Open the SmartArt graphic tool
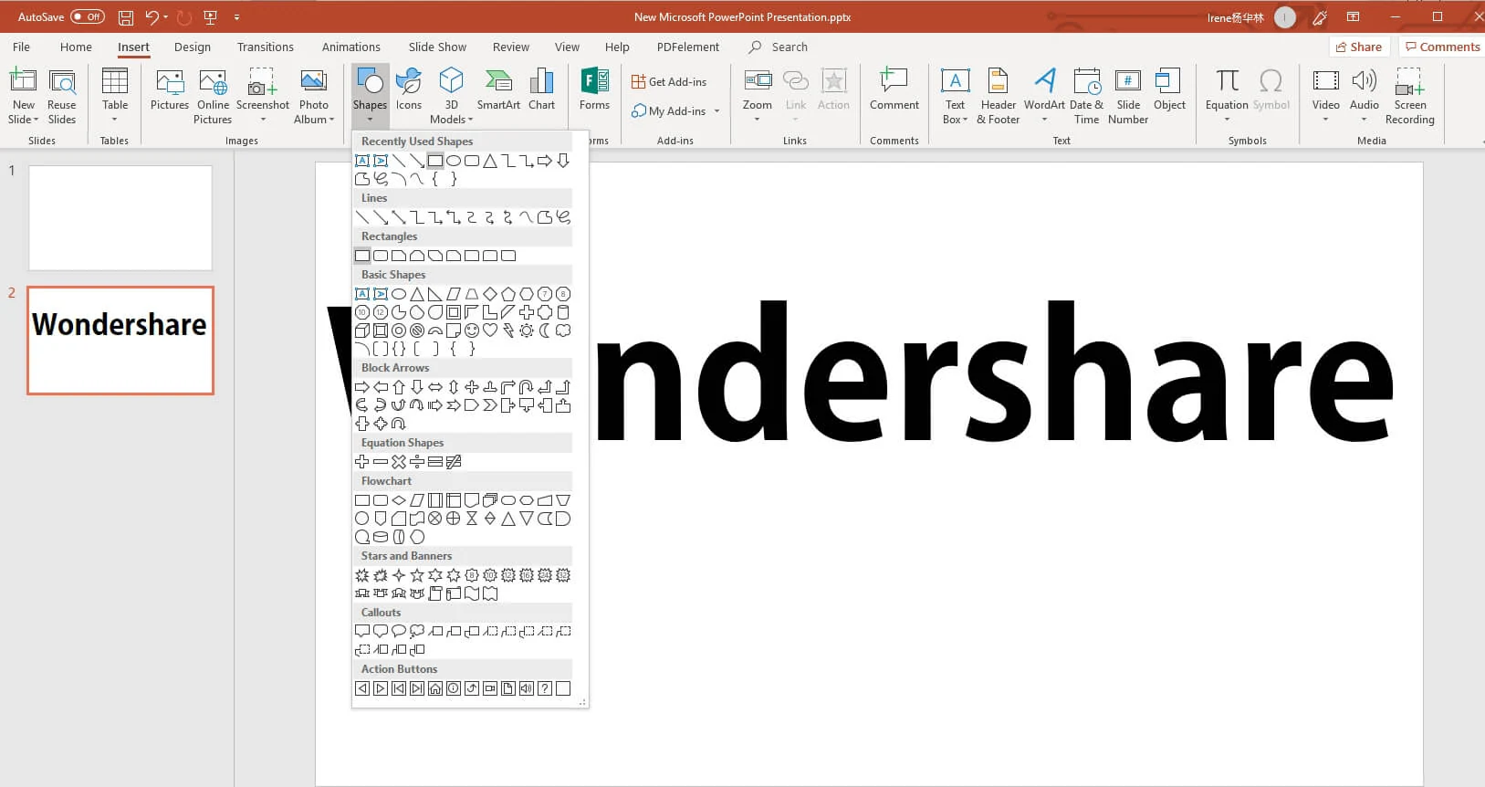Image resolution: width=1485 pixels, height=787 pixels. point(498,90)
